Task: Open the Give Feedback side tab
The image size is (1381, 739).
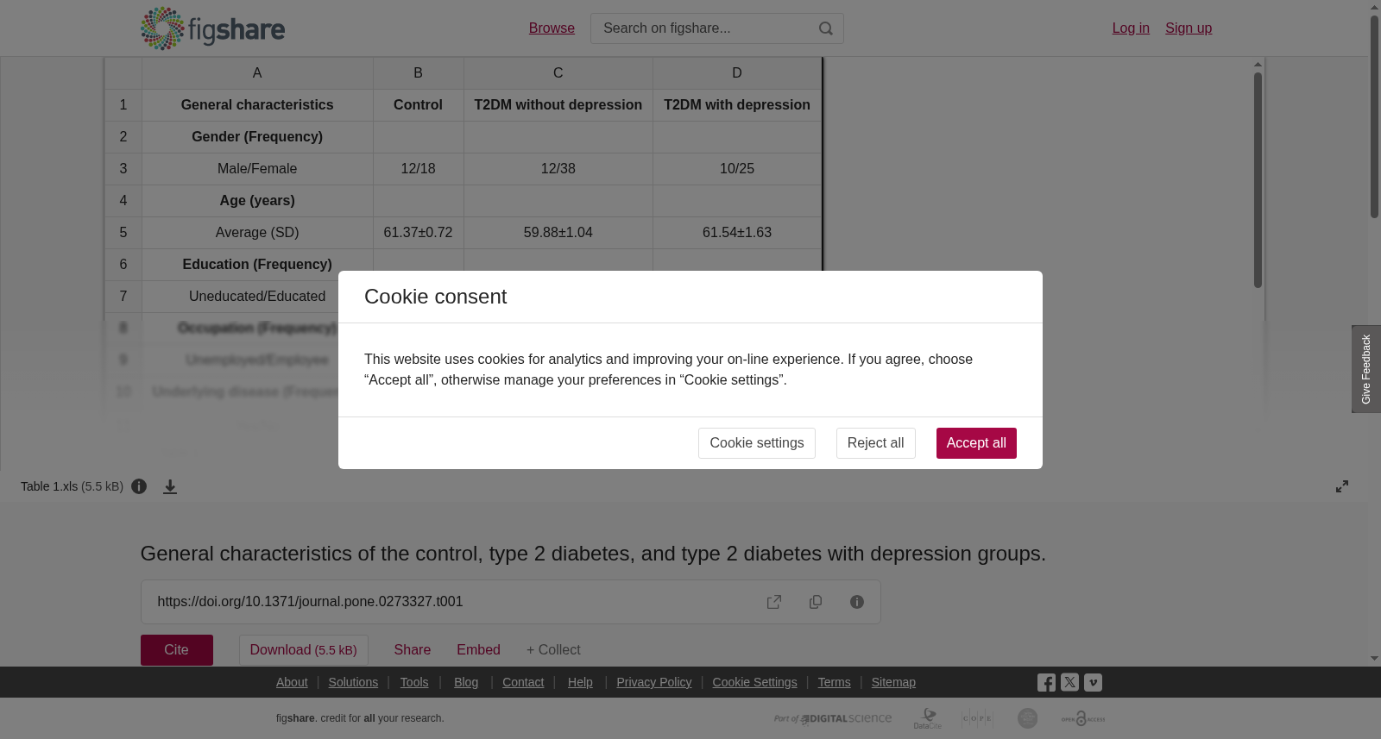Action: coord(1366,369)
